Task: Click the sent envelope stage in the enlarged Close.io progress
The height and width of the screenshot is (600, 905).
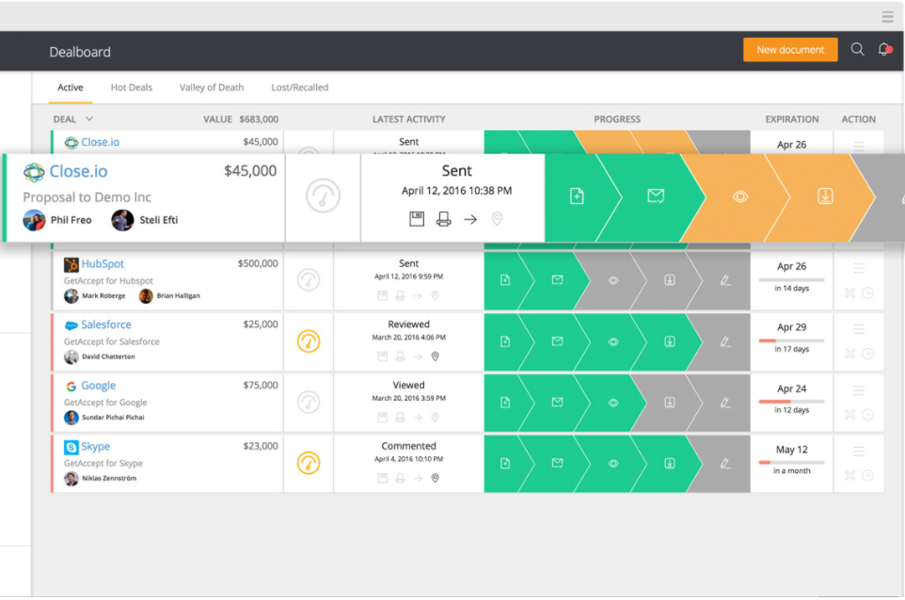Action: [656, 197]
